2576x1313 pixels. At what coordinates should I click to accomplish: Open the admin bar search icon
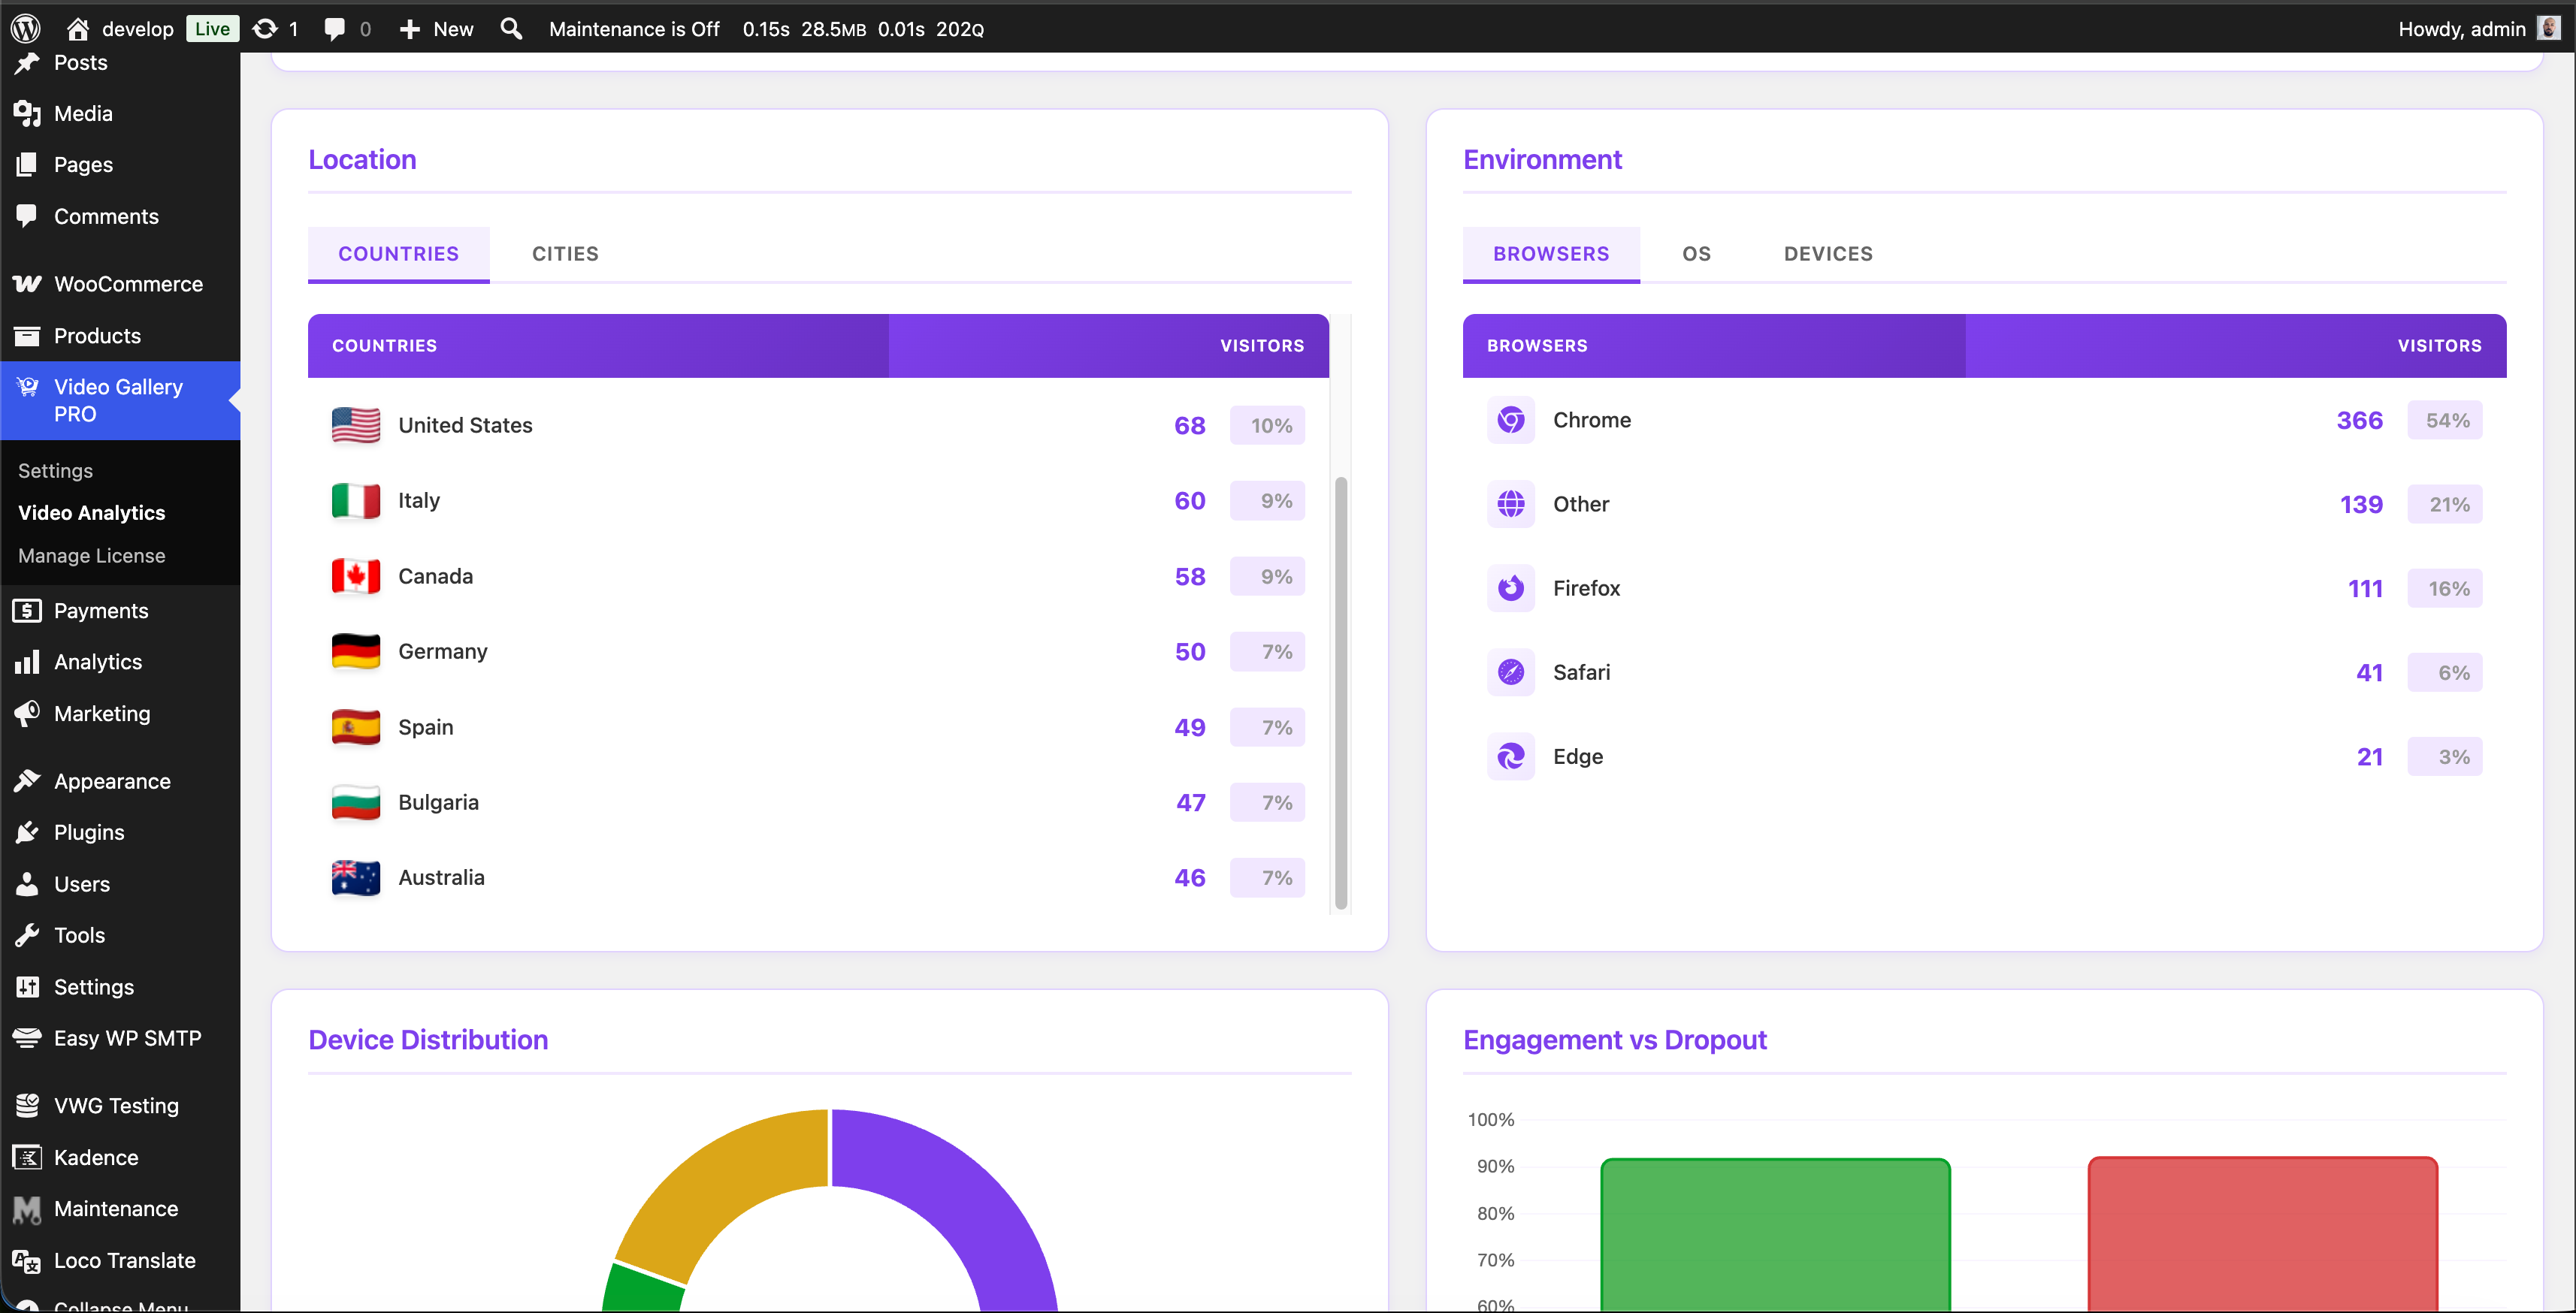point(511,29)
